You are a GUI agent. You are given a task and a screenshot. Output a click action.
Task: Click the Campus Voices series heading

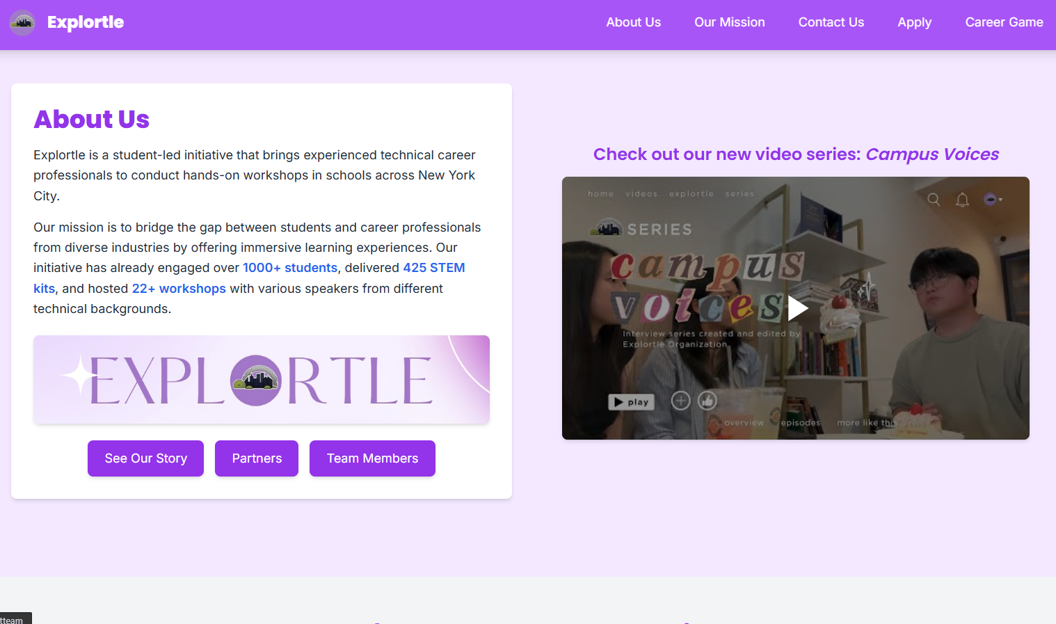pos(796,154)
